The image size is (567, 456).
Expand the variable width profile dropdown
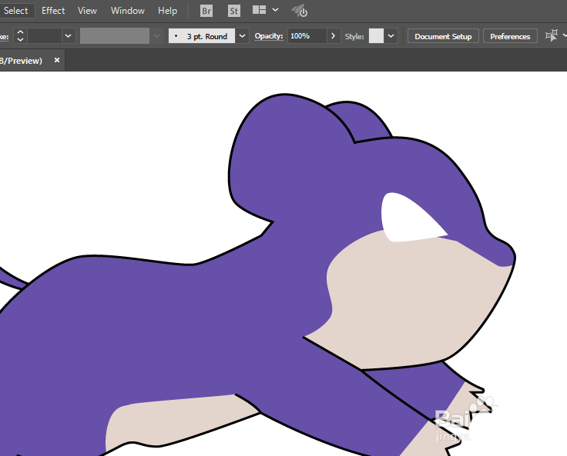[x=156, y=36]
